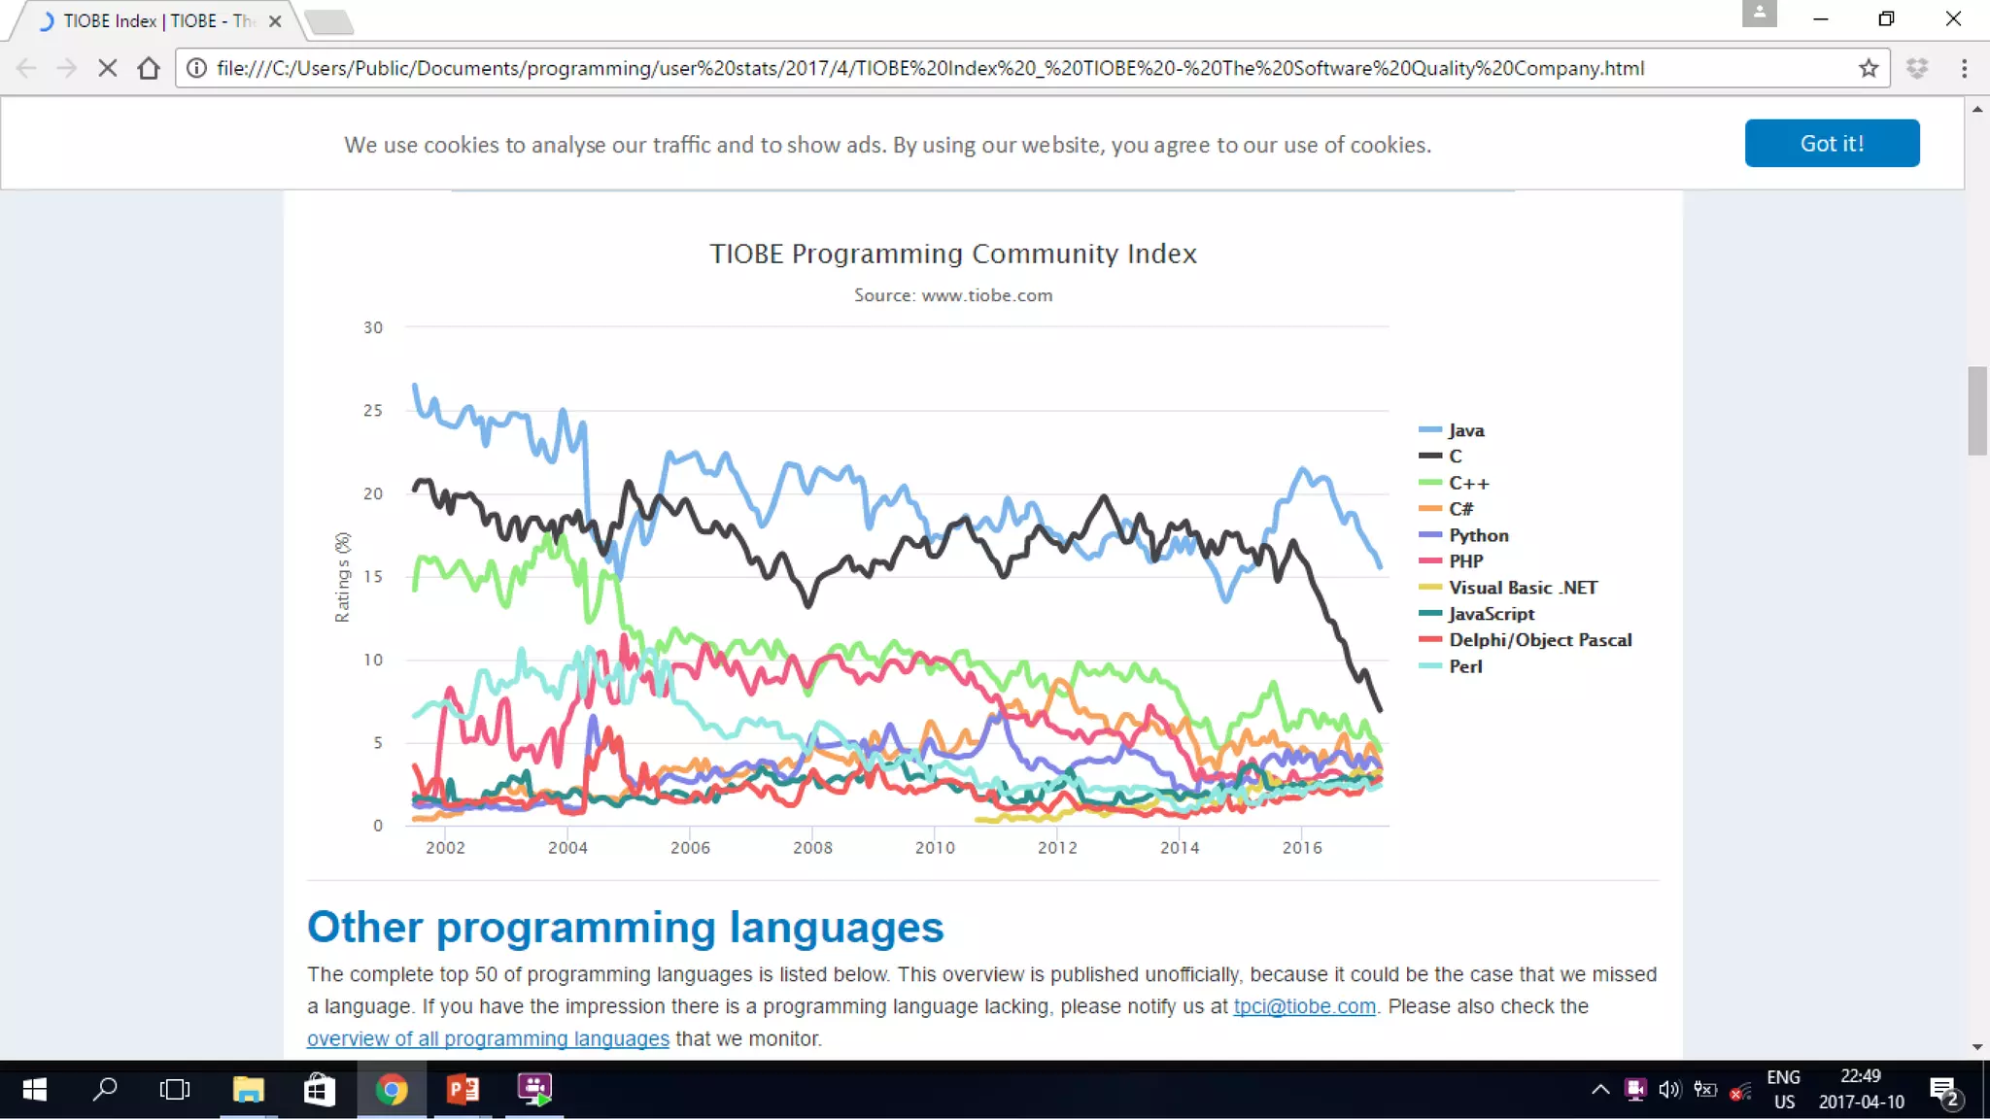Click the chart title TIOBE Programming Community Index
Image resolution: width=1990 pixels, height=1119 pixels.
952,254
